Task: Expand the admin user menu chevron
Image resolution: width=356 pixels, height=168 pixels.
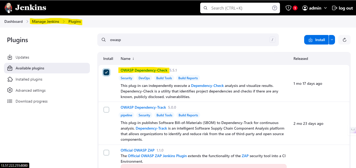Action: click(325, 8)
